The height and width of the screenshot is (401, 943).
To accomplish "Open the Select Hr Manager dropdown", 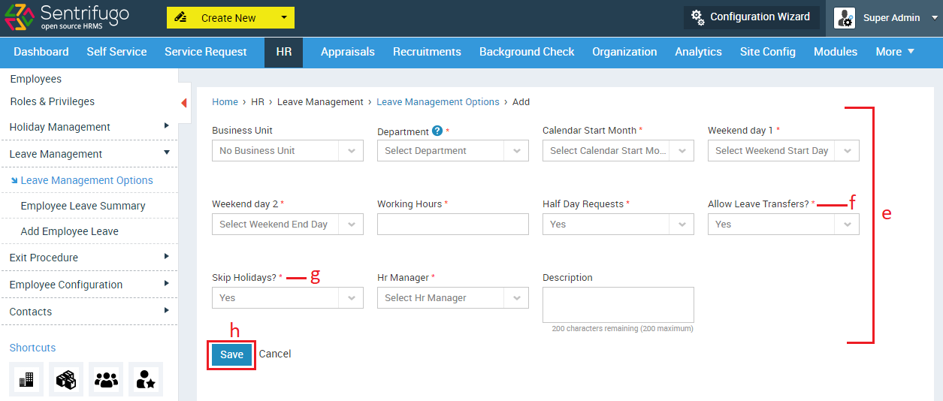I will pos(453,298).
